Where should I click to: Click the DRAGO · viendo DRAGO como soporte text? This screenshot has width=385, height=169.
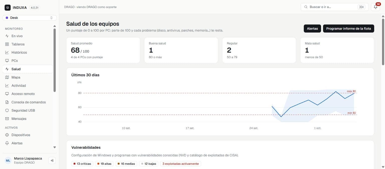point(90,7)
